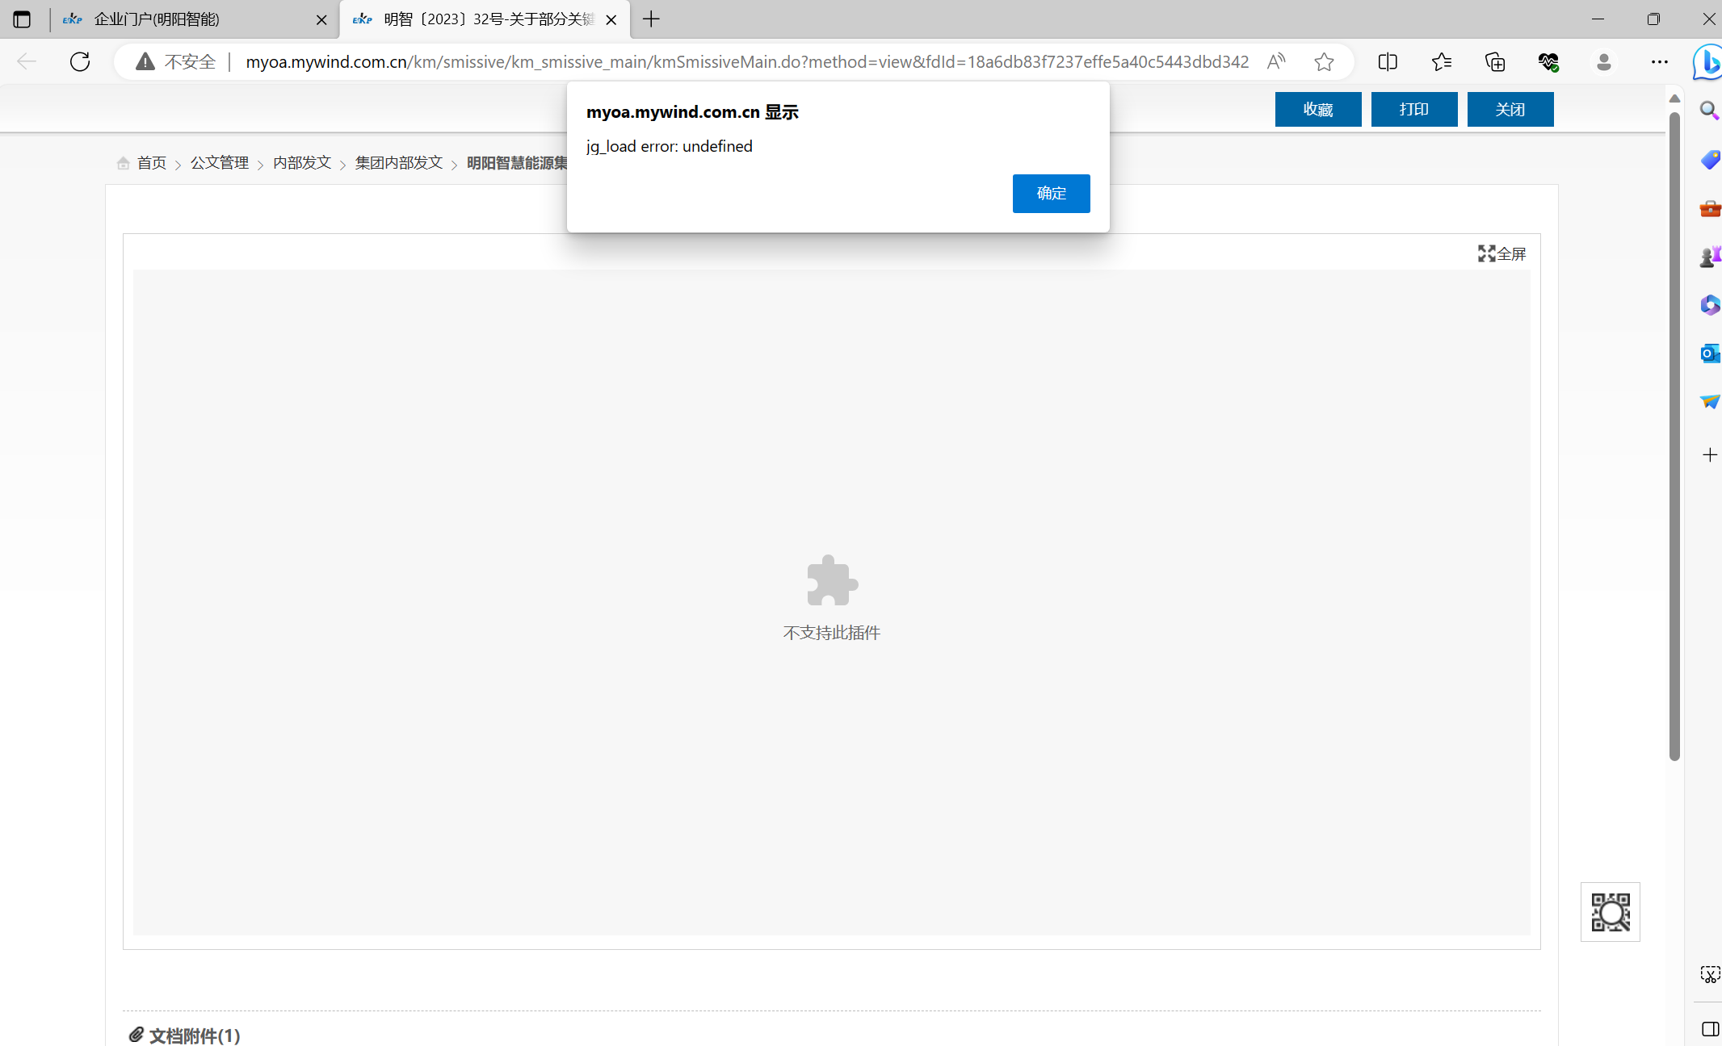Image resolution: width=1722 pixels, height=1046 pixels.
Task: Open browser Collections icon
Action: click(1495, 62)
